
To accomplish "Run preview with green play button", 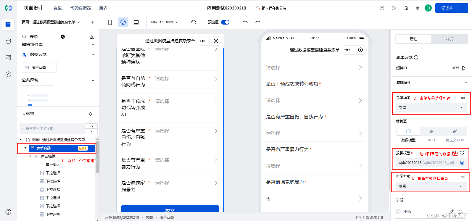I will click(428, 8).
